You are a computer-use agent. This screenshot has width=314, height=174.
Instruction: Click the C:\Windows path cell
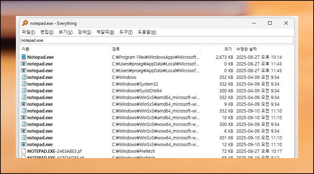coord(124,77)
